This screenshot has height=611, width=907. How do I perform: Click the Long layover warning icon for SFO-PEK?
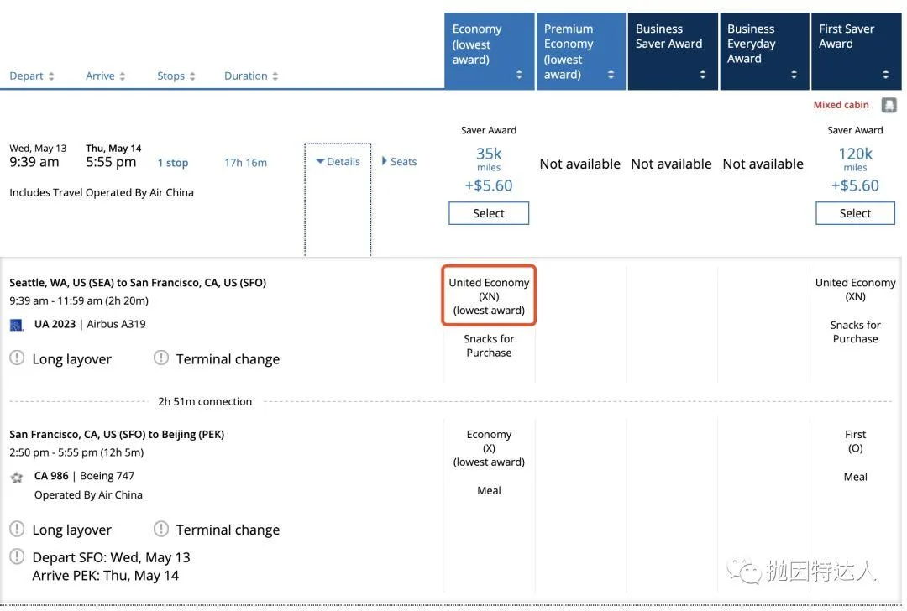[x=18, y=529]
